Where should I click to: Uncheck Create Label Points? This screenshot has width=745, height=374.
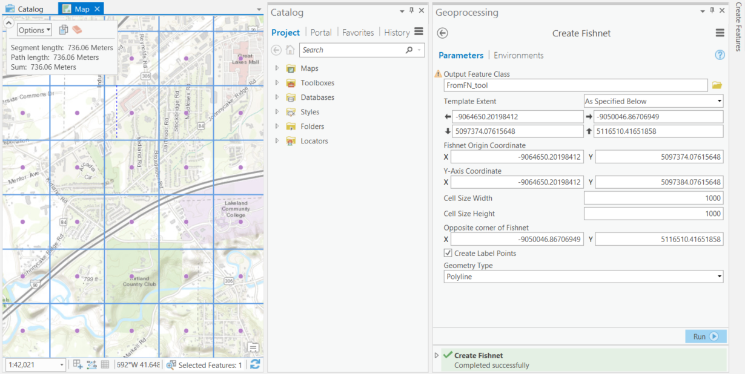pos(448,253)
